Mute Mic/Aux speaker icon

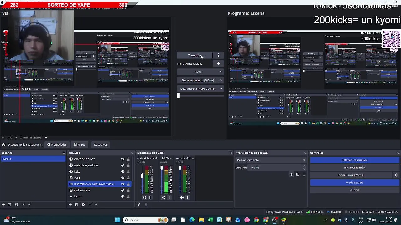[163, 197]
